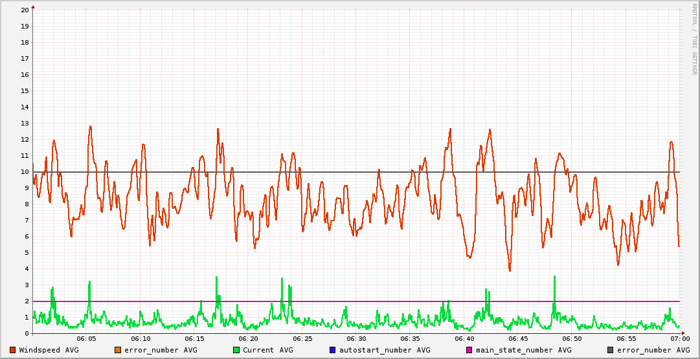Click the red Windspeed AVG legend swatch
The width and height of the screenshot is (700, 359).
click(12, 350)
